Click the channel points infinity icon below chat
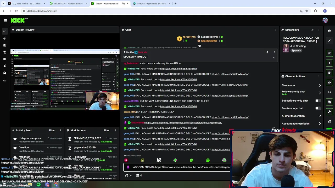Screen dimensions: 335x188 129,175
